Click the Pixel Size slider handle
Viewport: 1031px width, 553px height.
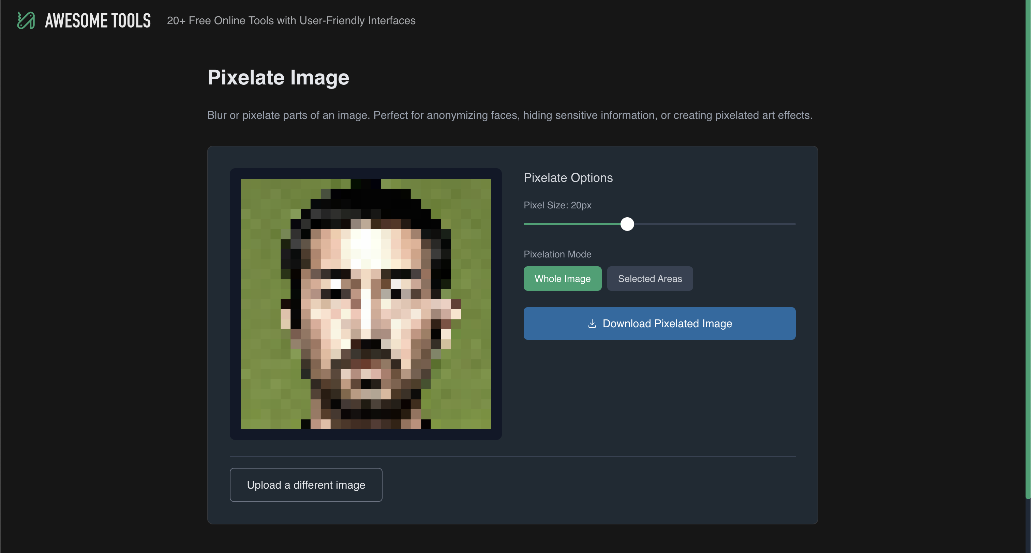click(x=627, y=224)
